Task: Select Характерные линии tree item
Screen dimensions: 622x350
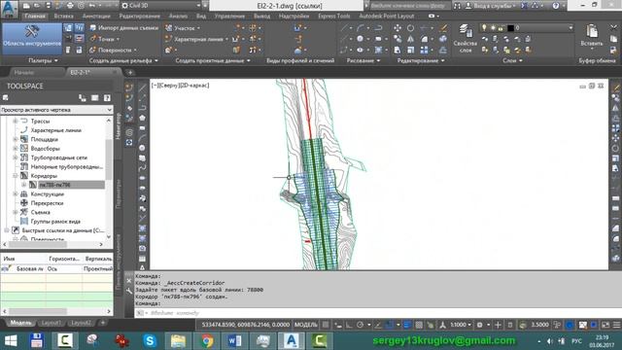Action: click(x=56, y=130)
